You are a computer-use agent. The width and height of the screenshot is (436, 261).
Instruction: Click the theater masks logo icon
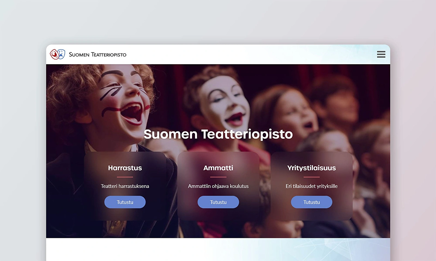pyautogui.click(x=57, y=54)
